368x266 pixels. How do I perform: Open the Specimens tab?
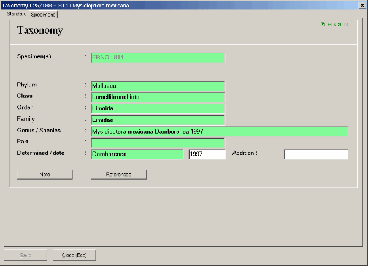coord(43,15)
